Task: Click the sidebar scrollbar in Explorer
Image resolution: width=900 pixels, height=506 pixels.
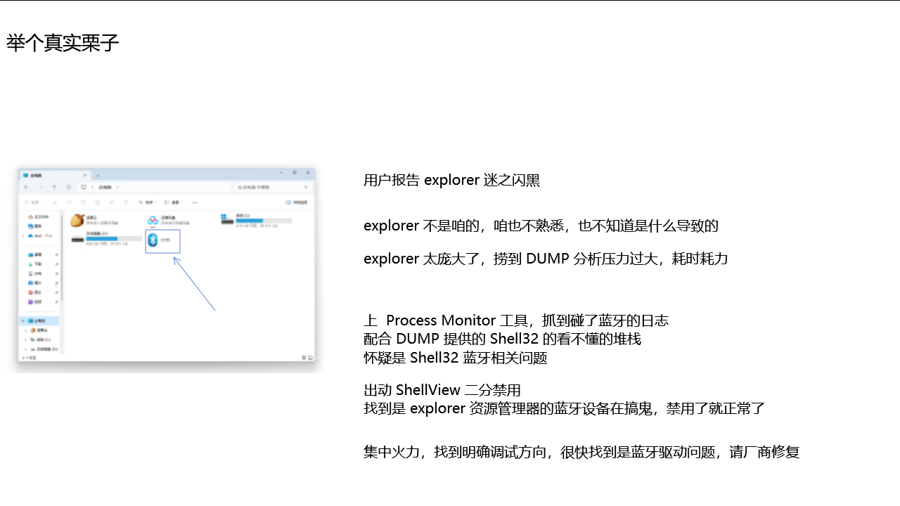Action: click(62, 257)
